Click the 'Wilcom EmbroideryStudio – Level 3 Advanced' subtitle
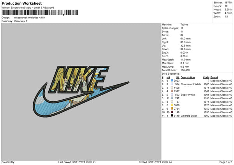Image resolution: width=234 pixels, height=165 pixels. (28, 8)
